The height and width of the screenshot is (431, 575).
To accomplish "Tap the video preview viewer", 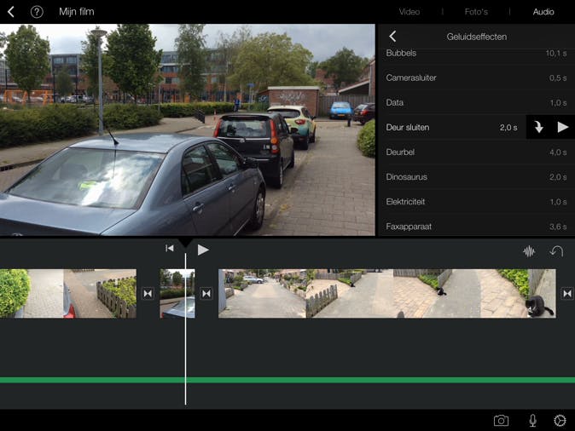I will (x=188, y=129).
